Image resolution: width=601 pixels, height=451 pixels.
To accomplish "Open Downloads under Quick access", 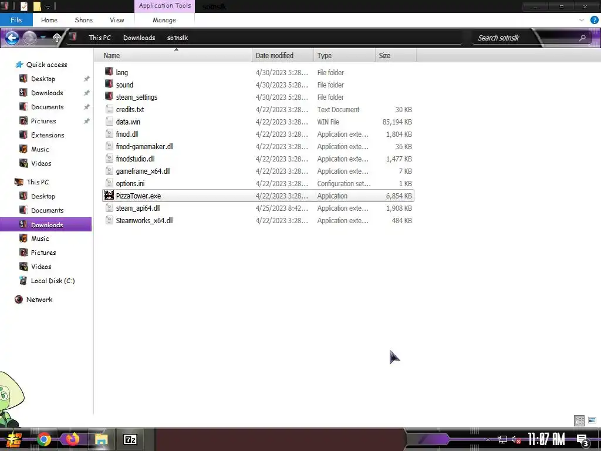I will (x=47, y=93).
